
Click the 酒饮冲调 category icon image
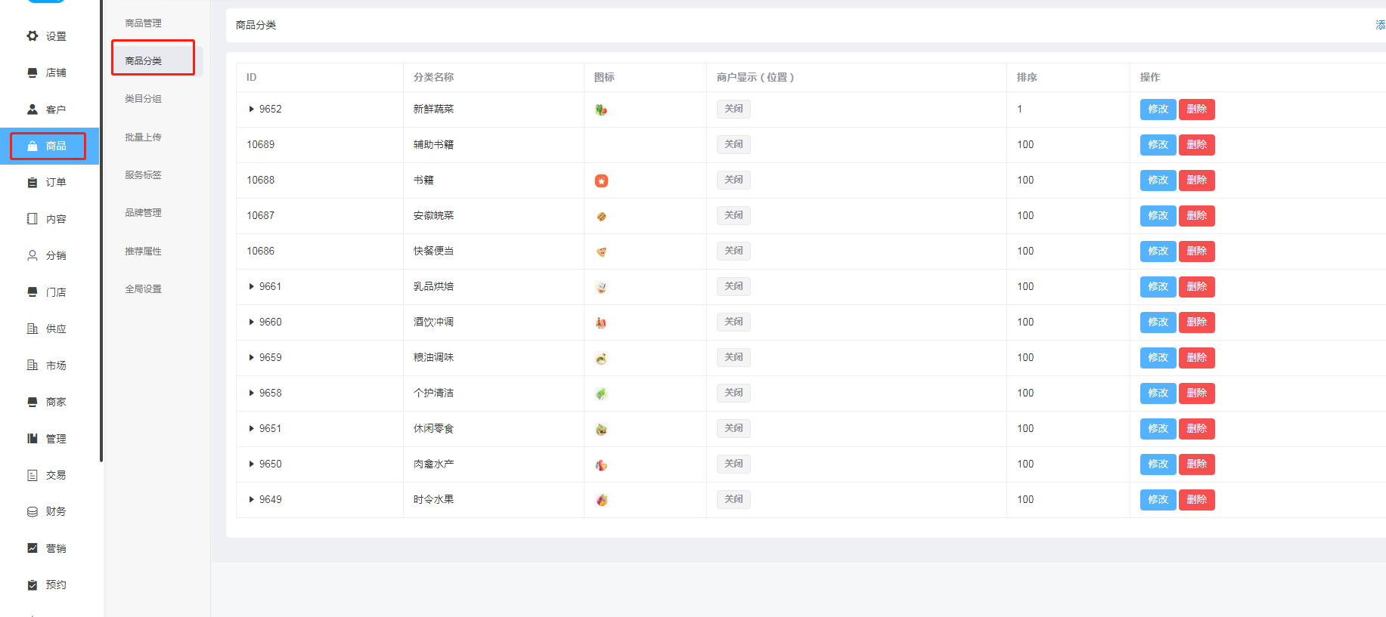point(601,322)
